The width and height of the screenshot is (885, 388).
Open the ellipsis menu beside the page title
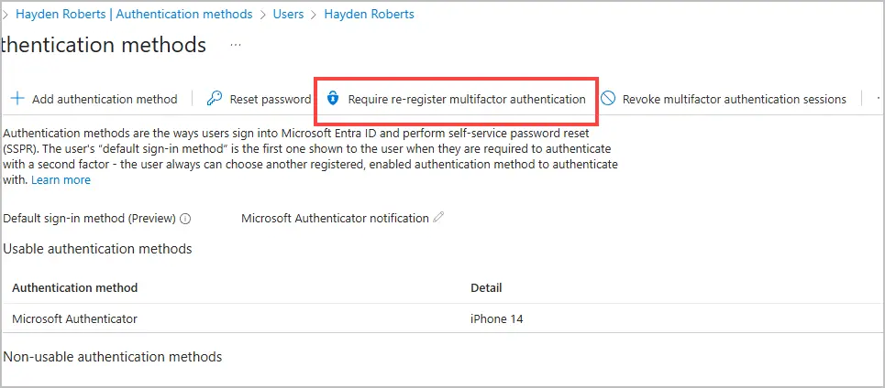tap(236, 44)
